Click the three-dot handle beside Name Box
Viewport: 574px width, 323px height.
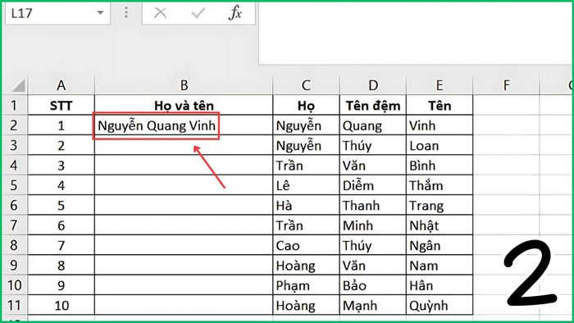coord(126,13)
